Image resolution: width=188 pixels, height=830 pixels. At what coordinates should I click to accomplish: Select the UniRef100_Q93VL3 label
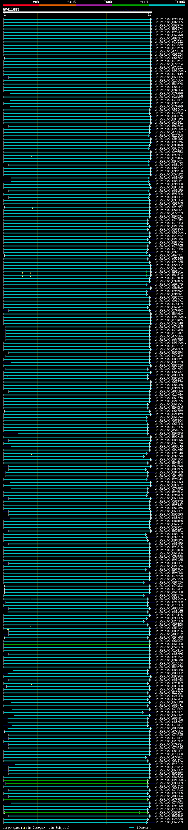click(x=168, y=783)
